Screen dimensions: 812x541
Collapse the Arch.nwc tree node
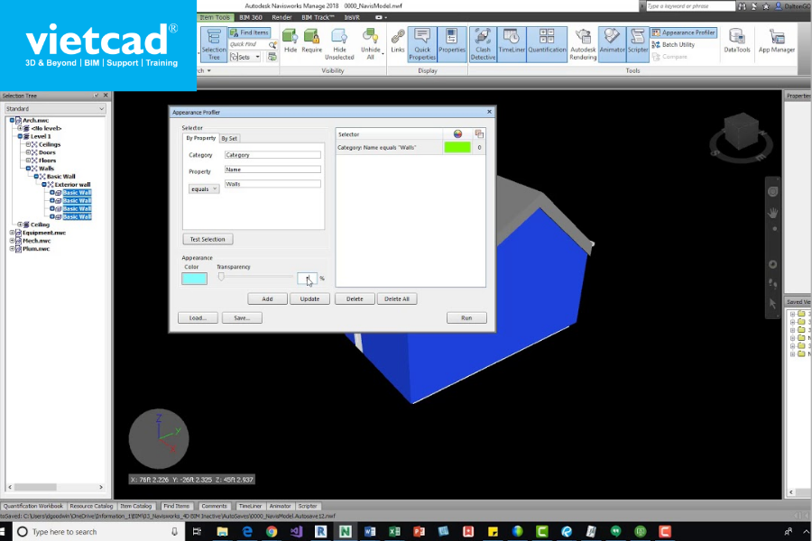(12, 120)
